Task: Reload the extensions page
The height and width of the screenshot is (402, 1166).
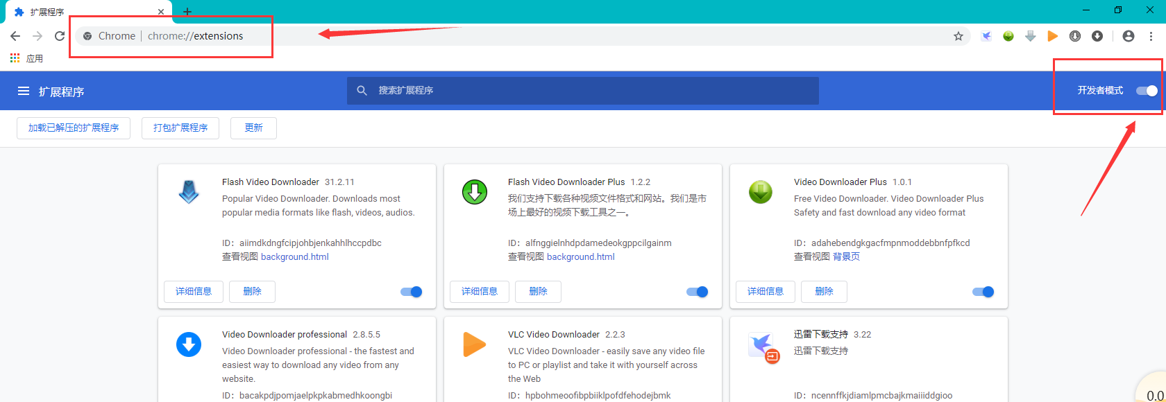Action: coord(60,36)
